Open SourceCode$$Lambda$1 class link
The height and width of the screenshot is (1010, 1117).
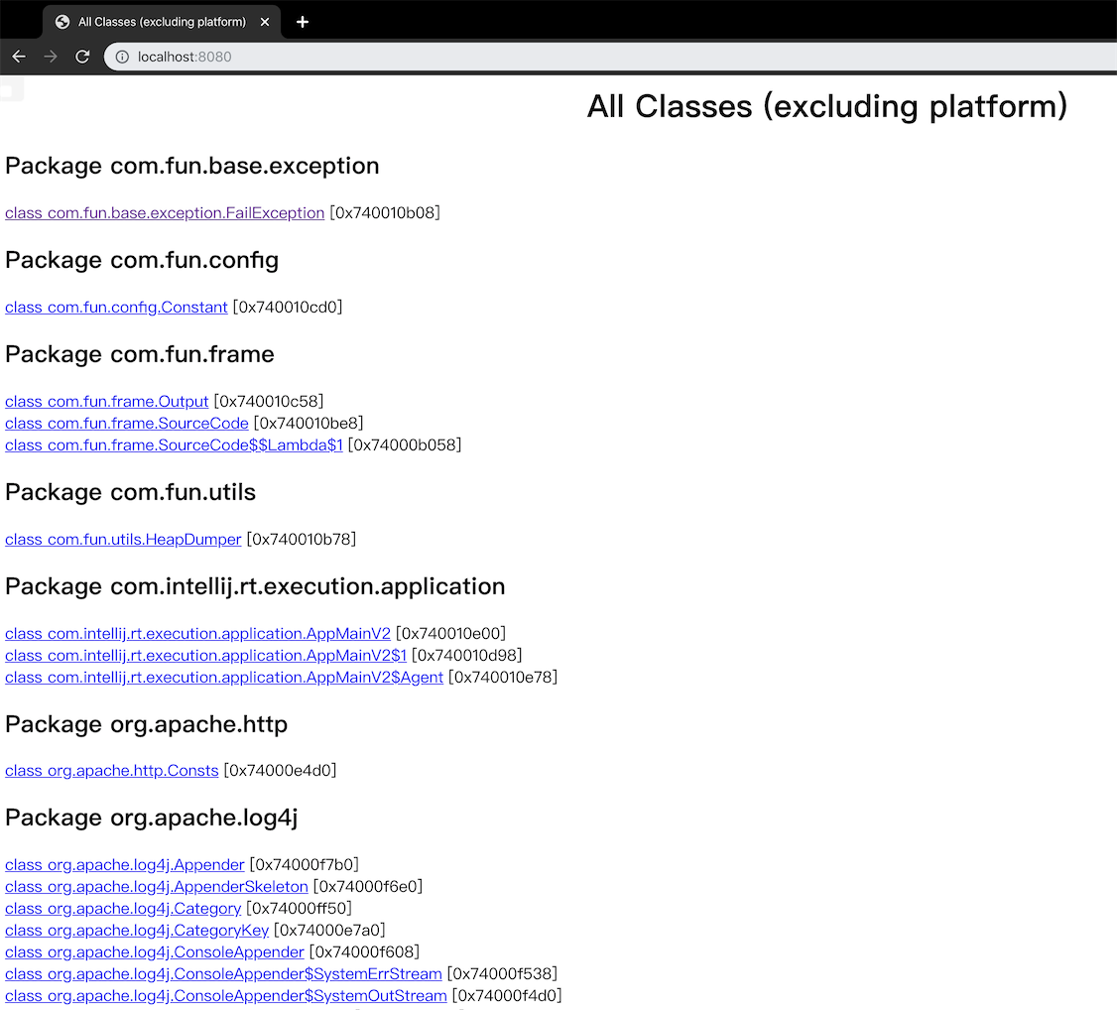174,445
